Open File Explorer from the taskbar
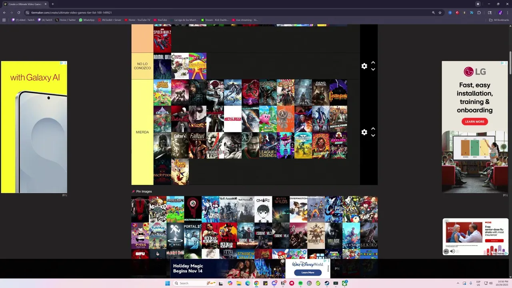 [239, 283]
